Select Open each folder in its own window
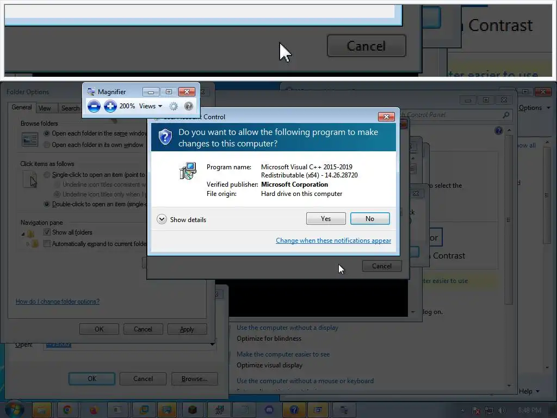This screenshot has height=418, width=557. [x=47, y=145]
